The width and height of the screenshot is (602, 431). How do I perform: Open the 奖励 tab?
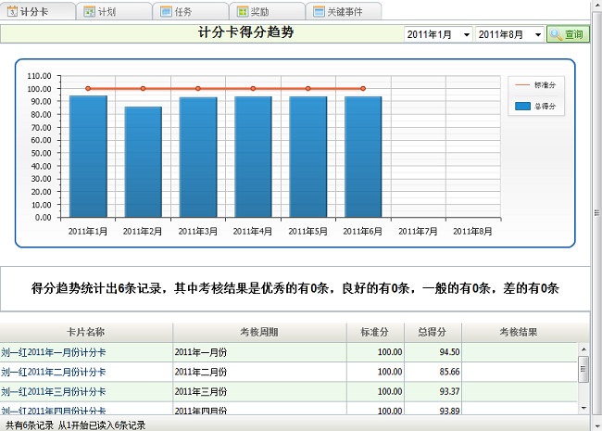coord(267,11)
